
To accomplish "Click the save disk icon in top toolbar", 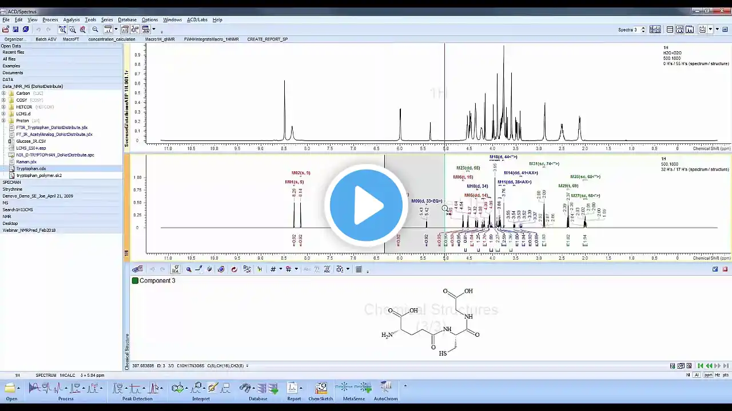I will pos(15,30).
